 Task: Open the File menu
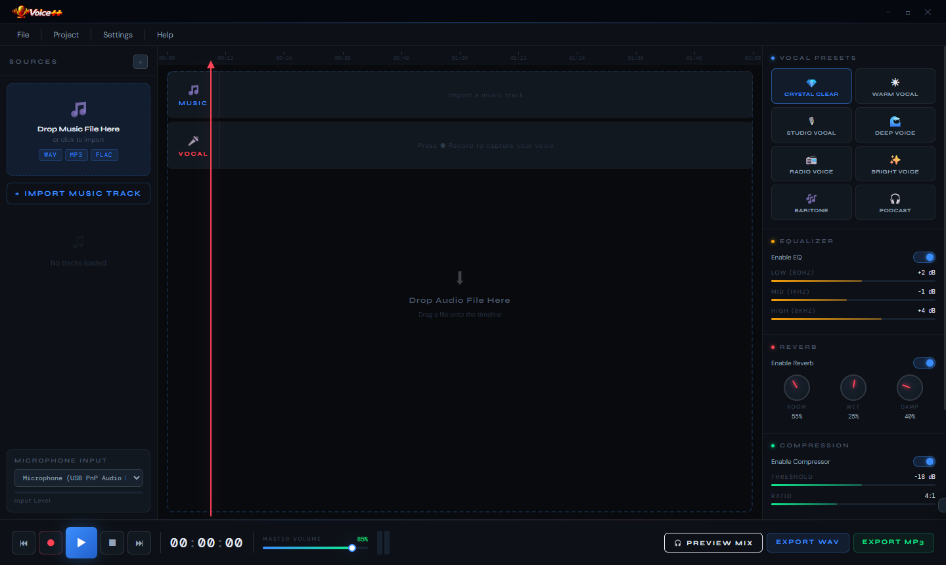(23, 35)
